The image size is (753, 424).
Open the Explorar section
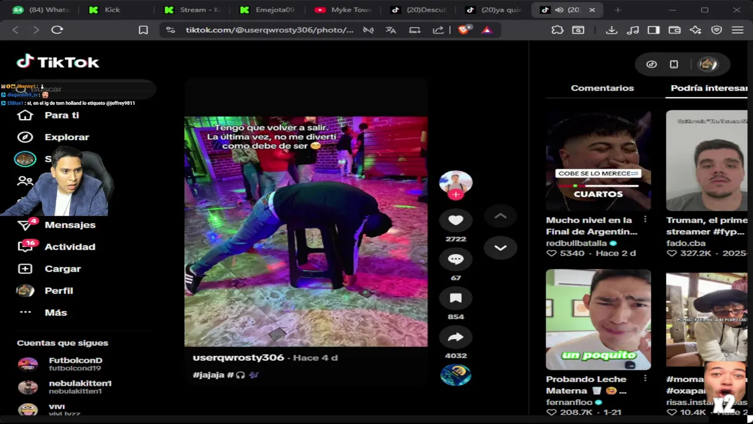67,137
